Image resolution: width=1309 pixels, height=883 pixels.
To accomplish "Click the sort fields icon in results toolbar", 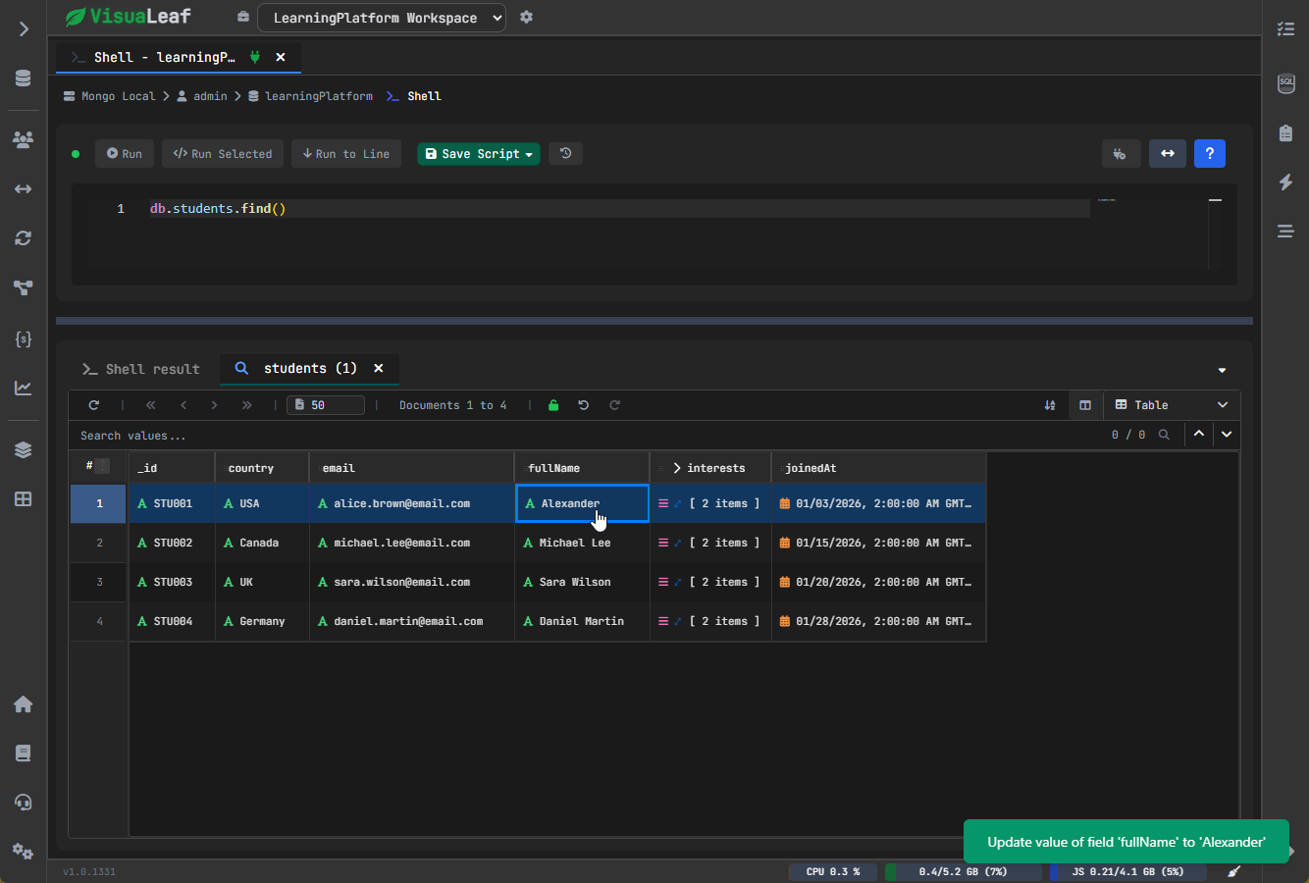I will coord(1050,405).
